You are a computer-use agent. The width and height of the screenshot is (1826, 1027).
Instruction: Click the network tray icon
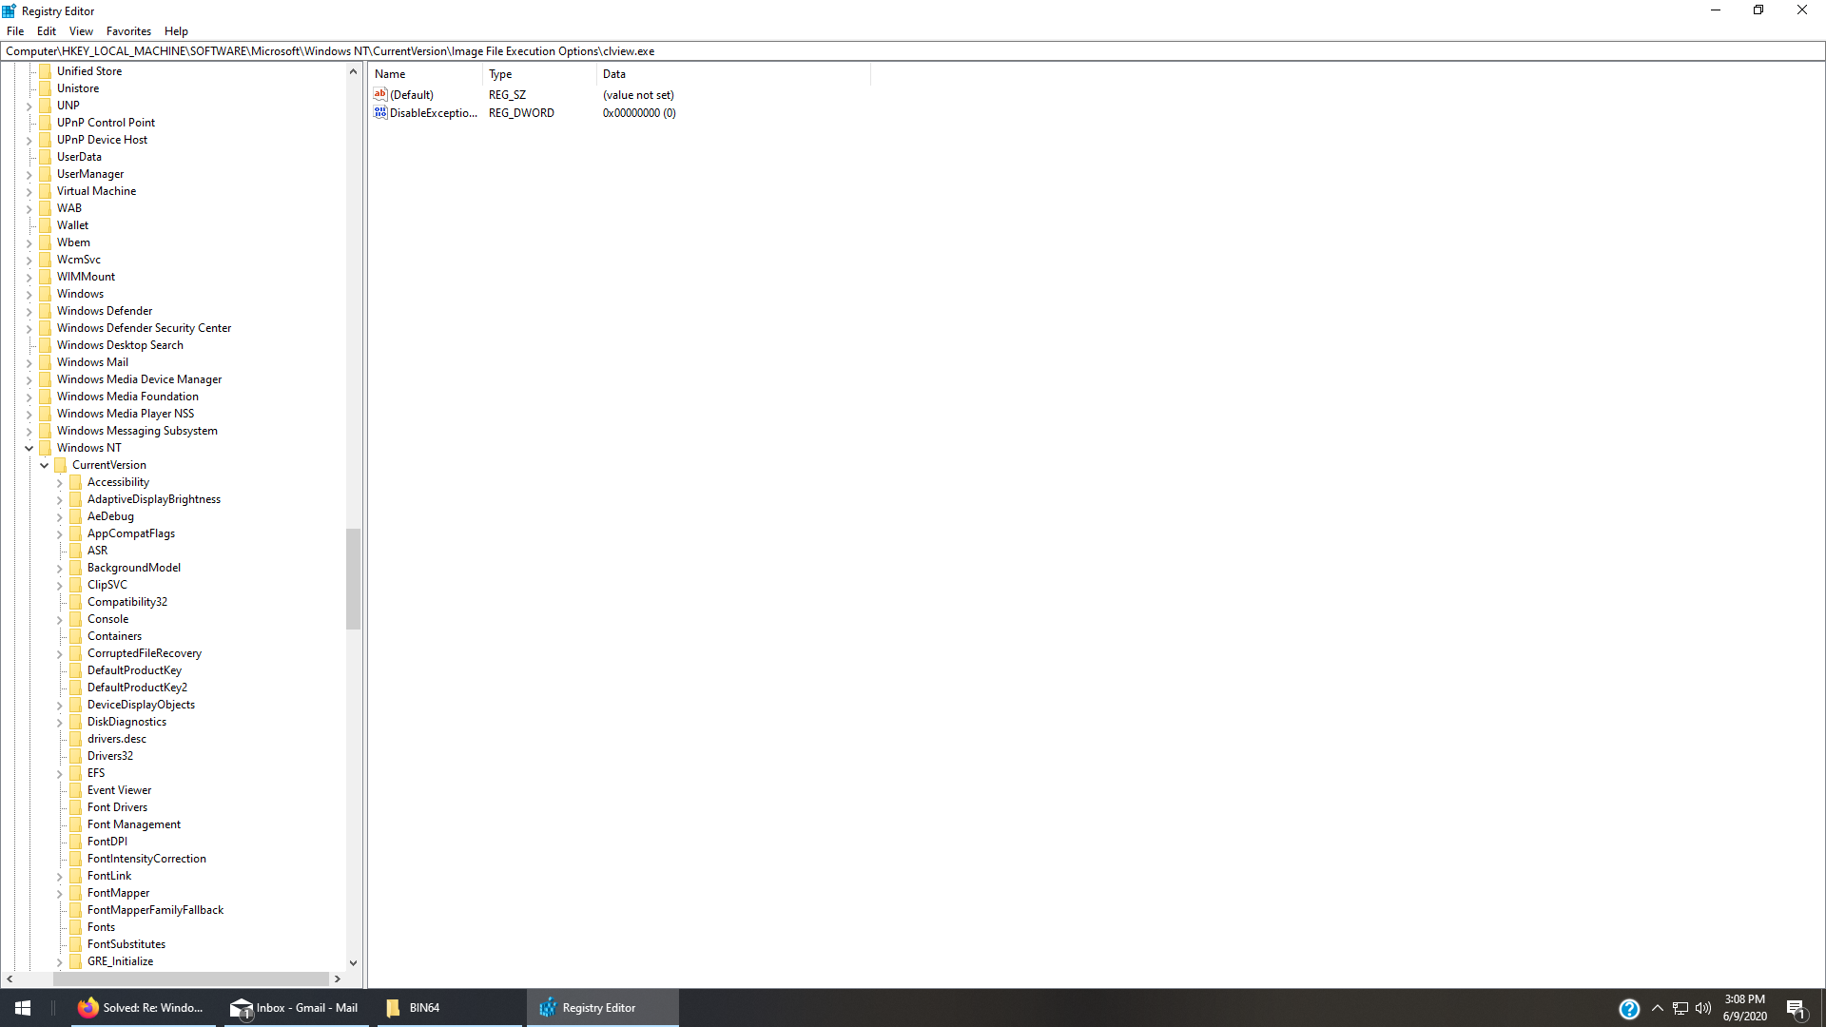pos(1680,1008)
